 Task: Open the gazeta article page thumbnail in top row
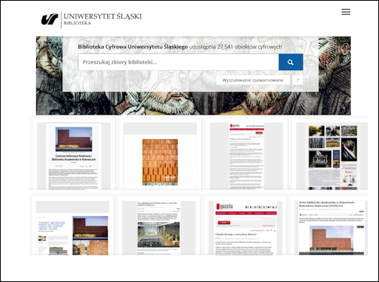click(246, 156)
